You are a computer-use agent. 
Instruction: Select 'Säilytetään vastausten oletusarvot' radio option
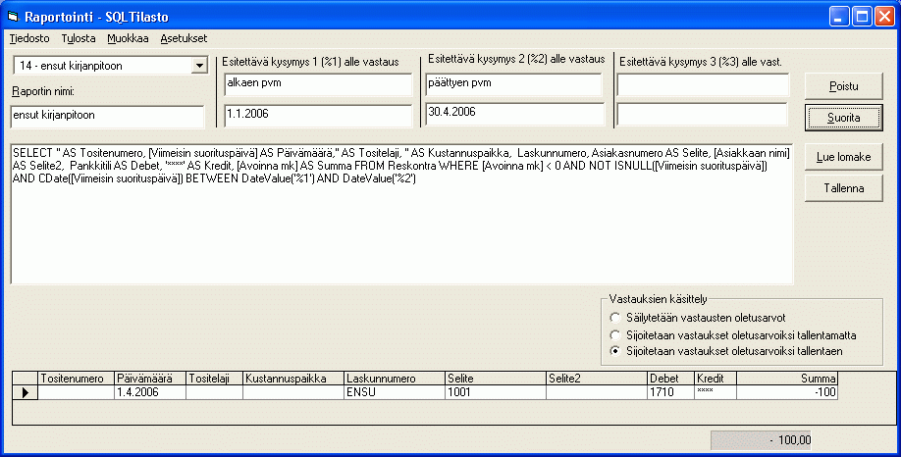(615, 318)
